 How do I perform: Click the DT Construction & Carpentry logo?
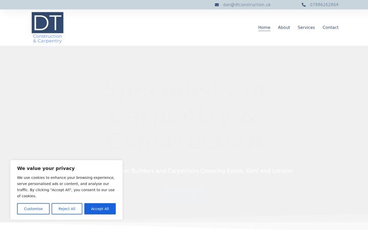[x=48, y=28]
